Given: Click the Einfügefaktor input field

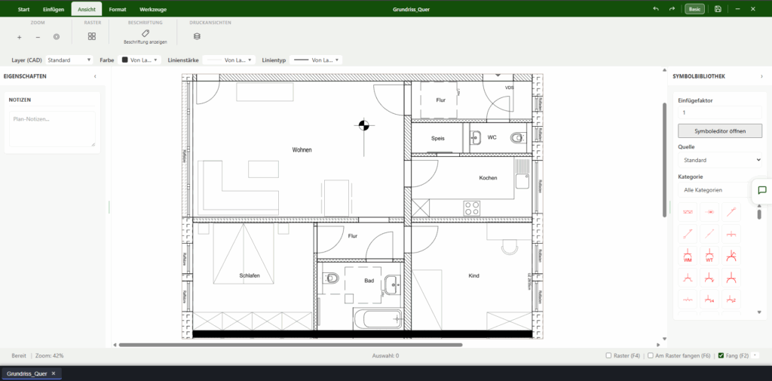Looking at the screenshot, I should pyautogui.click(x=720, y=112).
